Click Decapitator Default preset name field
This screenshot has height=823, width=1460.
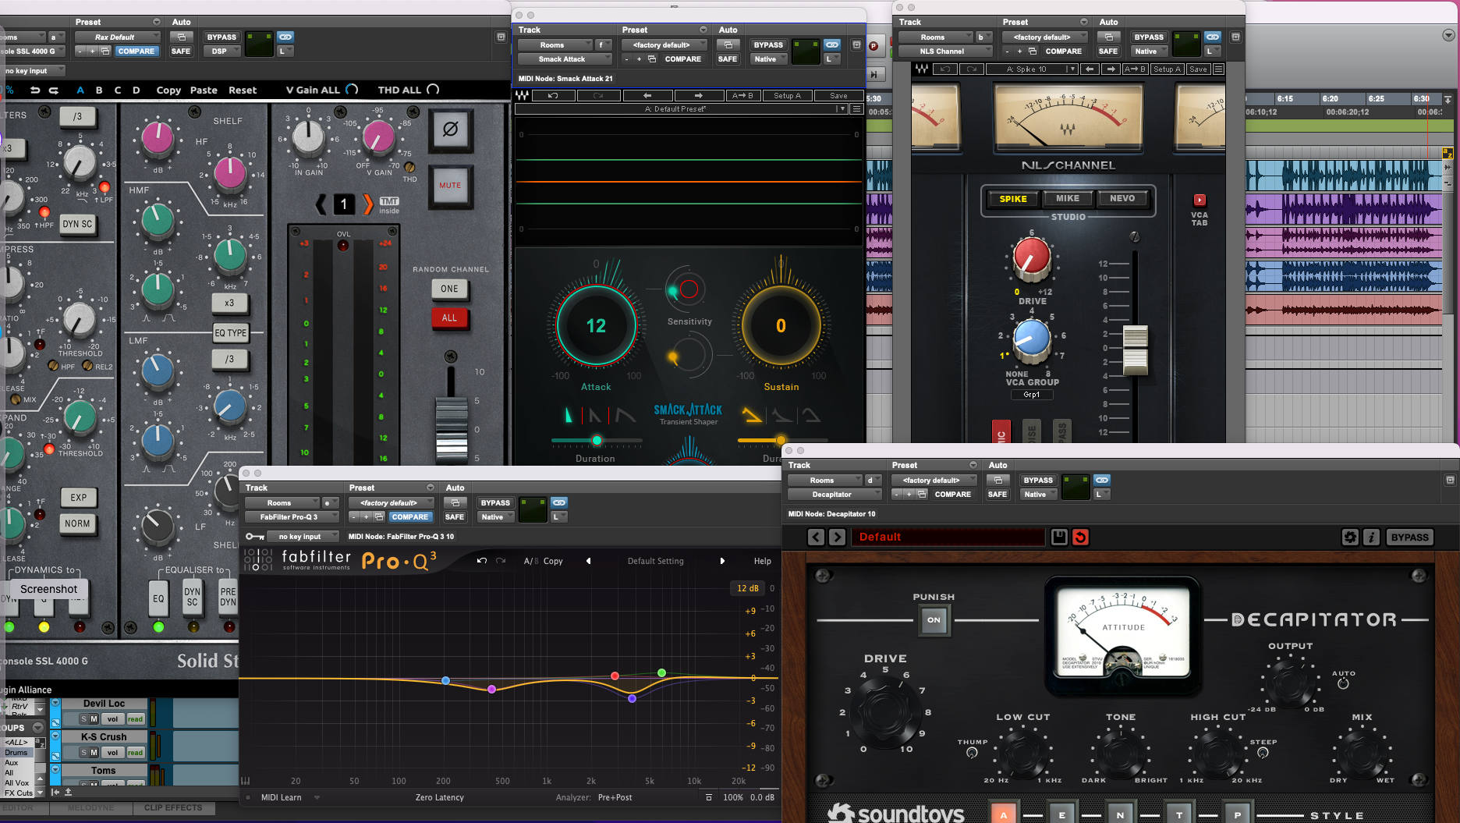tap(948, 537)
